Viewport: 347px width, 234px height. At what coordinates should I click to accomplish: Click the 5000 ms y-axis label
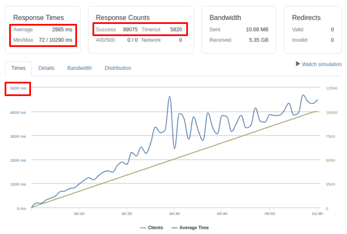[x=18, y=88]
